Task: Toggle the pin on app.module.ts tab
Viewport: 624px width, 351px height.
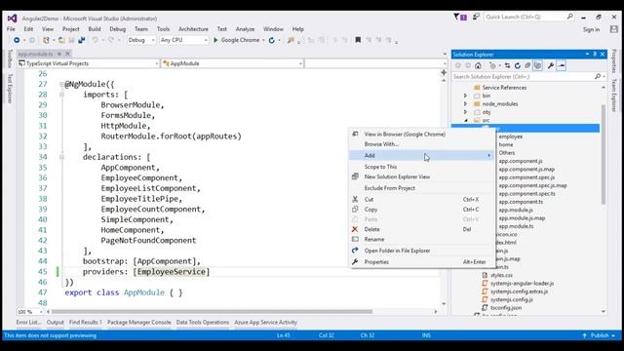Action: tap(59, 54)
